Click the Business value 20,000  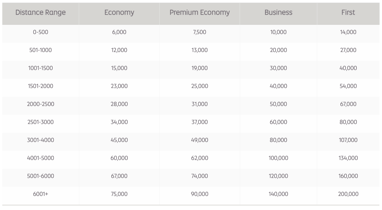[278, 50]
